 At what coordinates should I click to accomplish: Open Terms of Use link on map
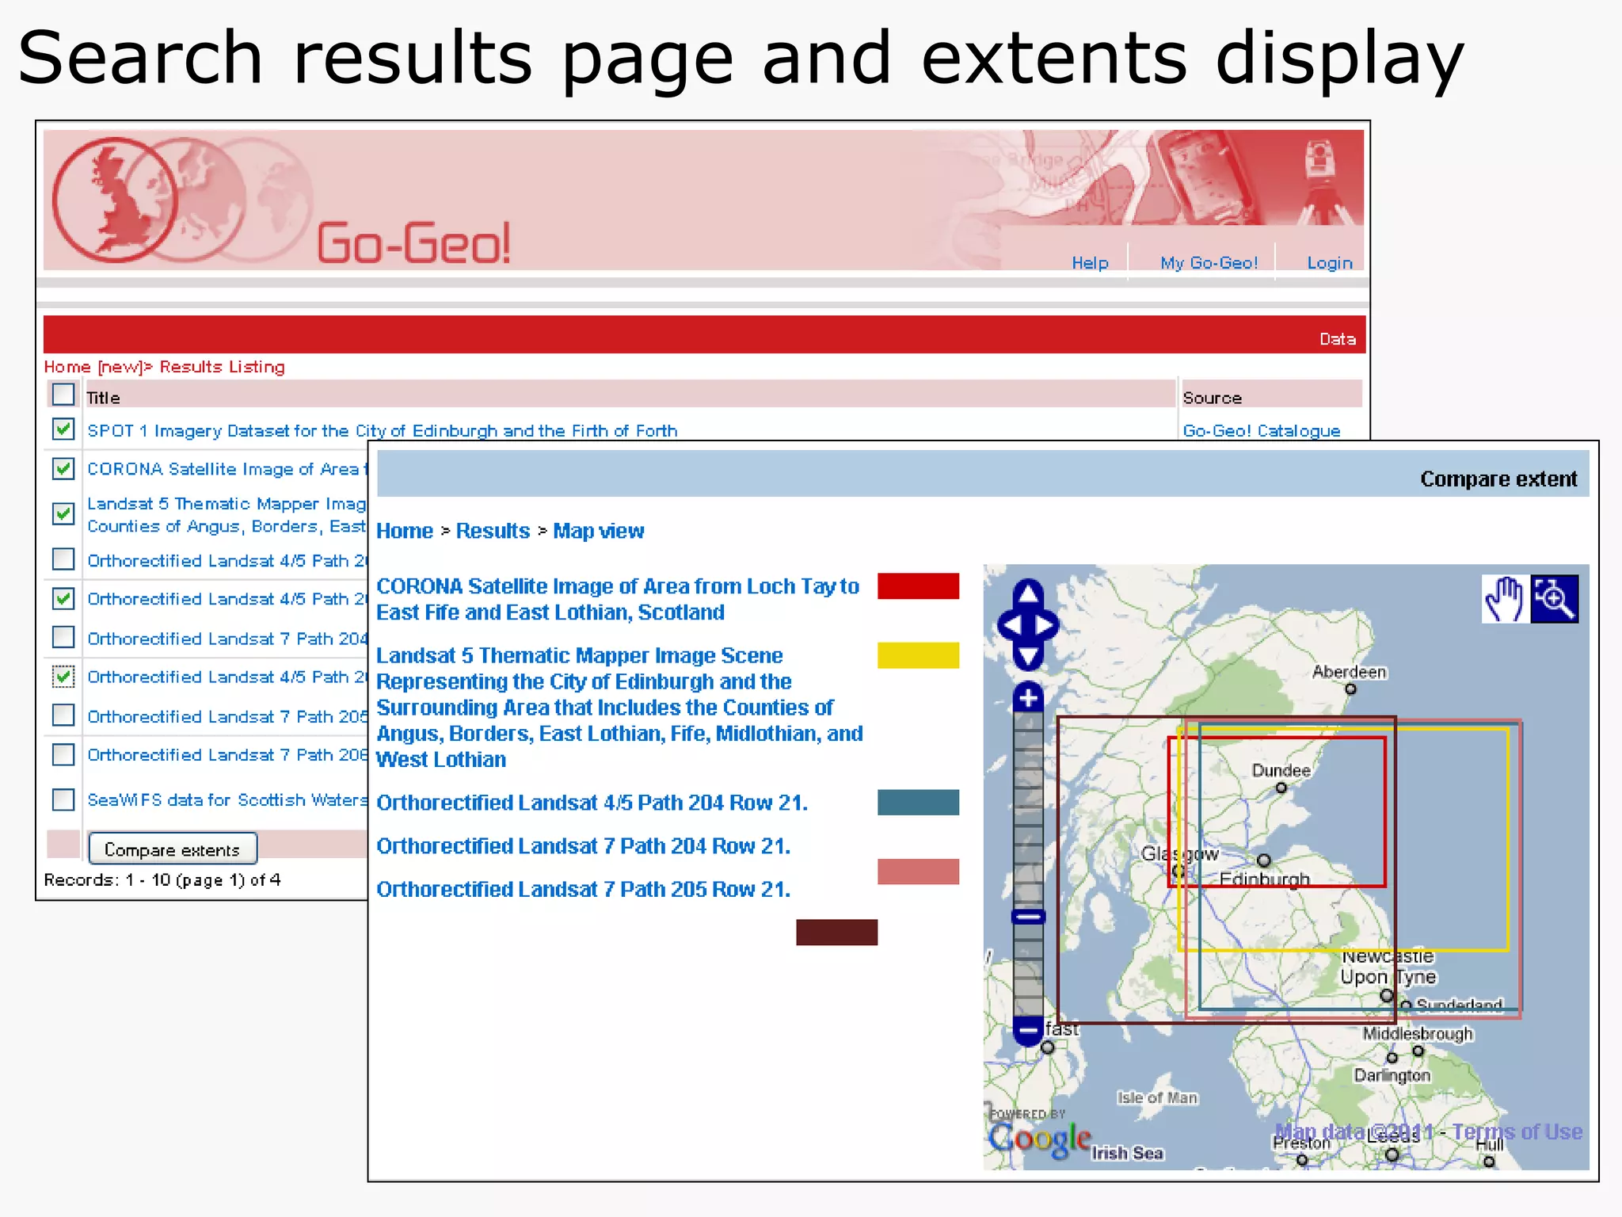click(x=1517, y=1131)
